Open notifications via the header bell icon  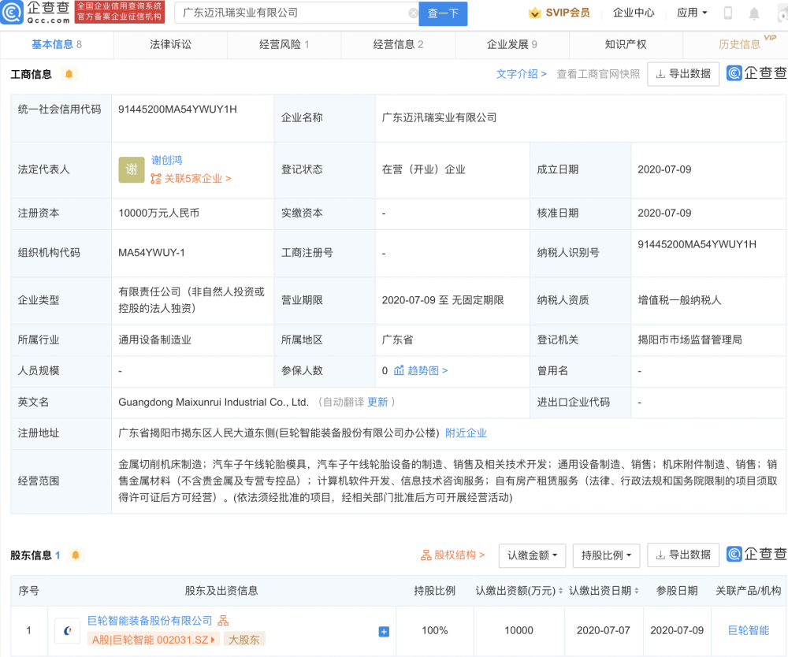click(754, 13)
